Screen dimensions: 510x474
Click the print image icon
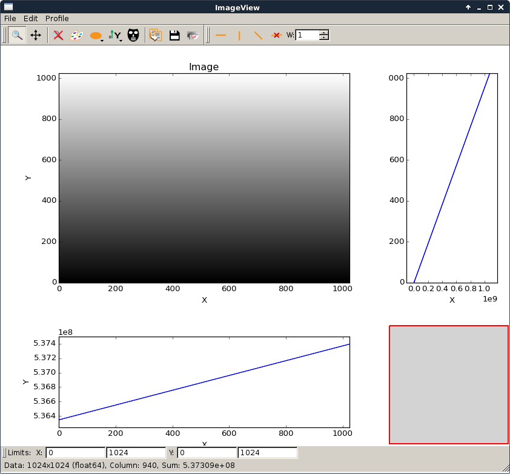tap(193, 35)
